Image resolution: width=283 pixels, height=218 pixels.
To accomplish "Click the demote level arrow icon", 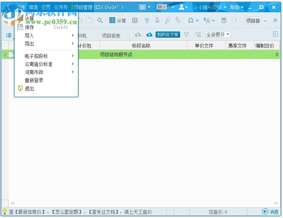I will (178, 20).
